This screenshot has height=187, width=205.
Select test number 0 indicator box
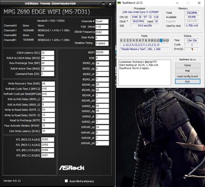[121, 40]
